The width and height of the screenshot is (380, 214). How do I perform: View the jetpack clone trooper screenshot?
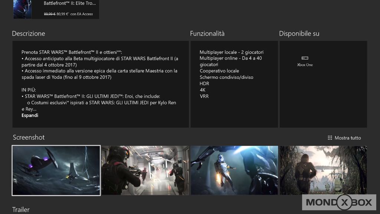tap(234, 170)
